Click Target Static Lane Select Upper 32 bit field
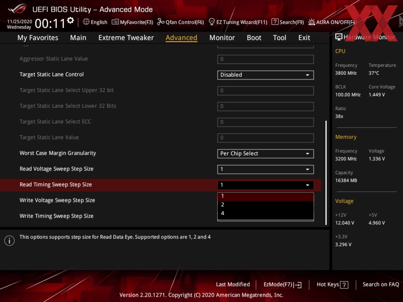The width and height of the screenshot is (403, 302). pyautogui.click(x=266, y=91)
